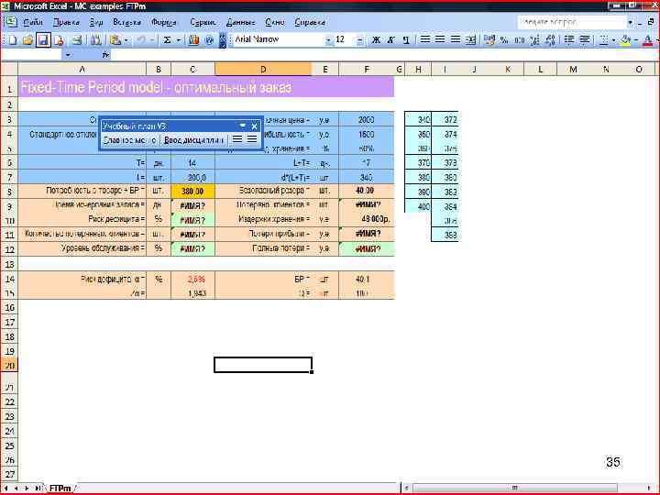Click the Главное меню button in floating toolbar
660x495 pixels.
click(x=130, y=139)
